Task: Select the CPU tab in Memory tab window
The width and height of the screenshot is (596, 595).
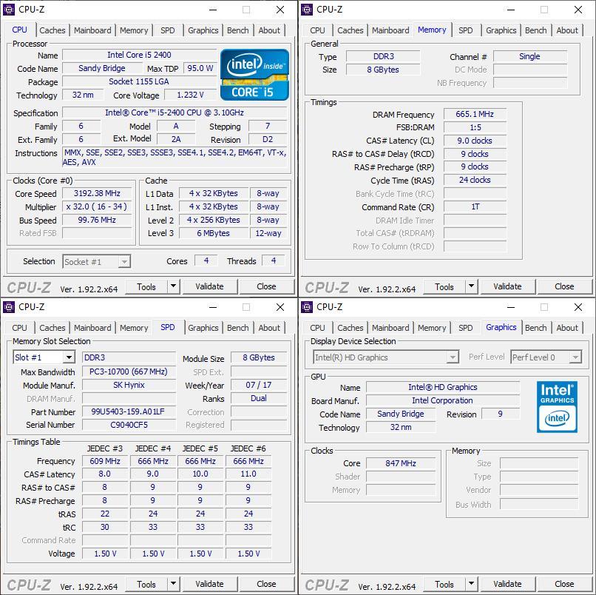Action: tap(317, 30)
